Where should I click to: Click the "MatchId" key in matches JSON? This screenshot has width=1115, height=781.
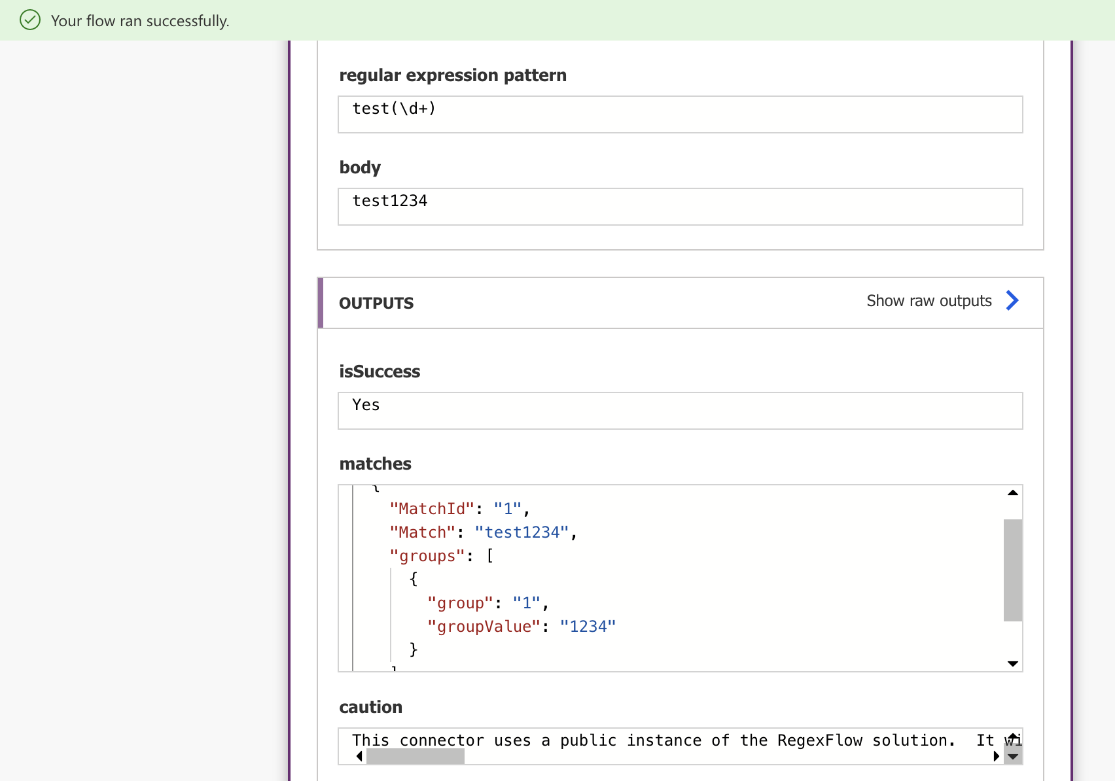[431, 509]
